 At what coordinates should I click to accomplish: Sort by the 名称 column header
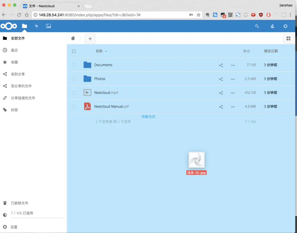[x=99, y=51]
